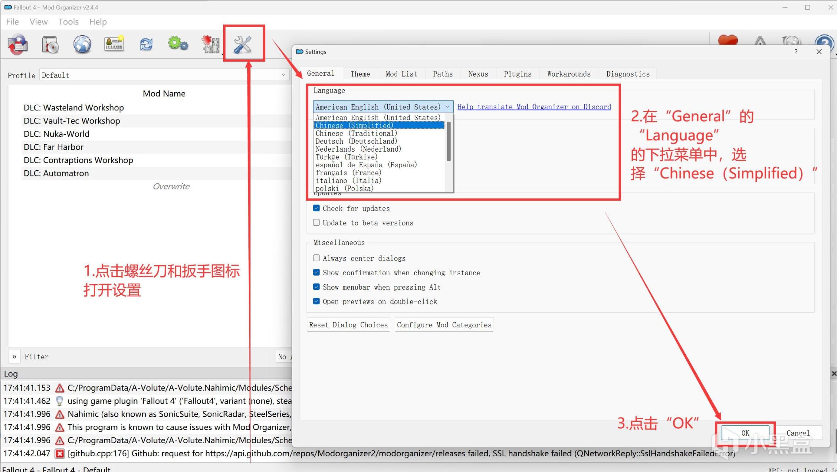Image resolution: width=837 pixels, height=472 pixels.
Task: Open the Tools menu
Action: coord(68,22)
